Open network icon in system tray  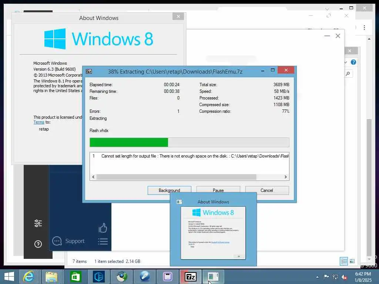(335, 277)
